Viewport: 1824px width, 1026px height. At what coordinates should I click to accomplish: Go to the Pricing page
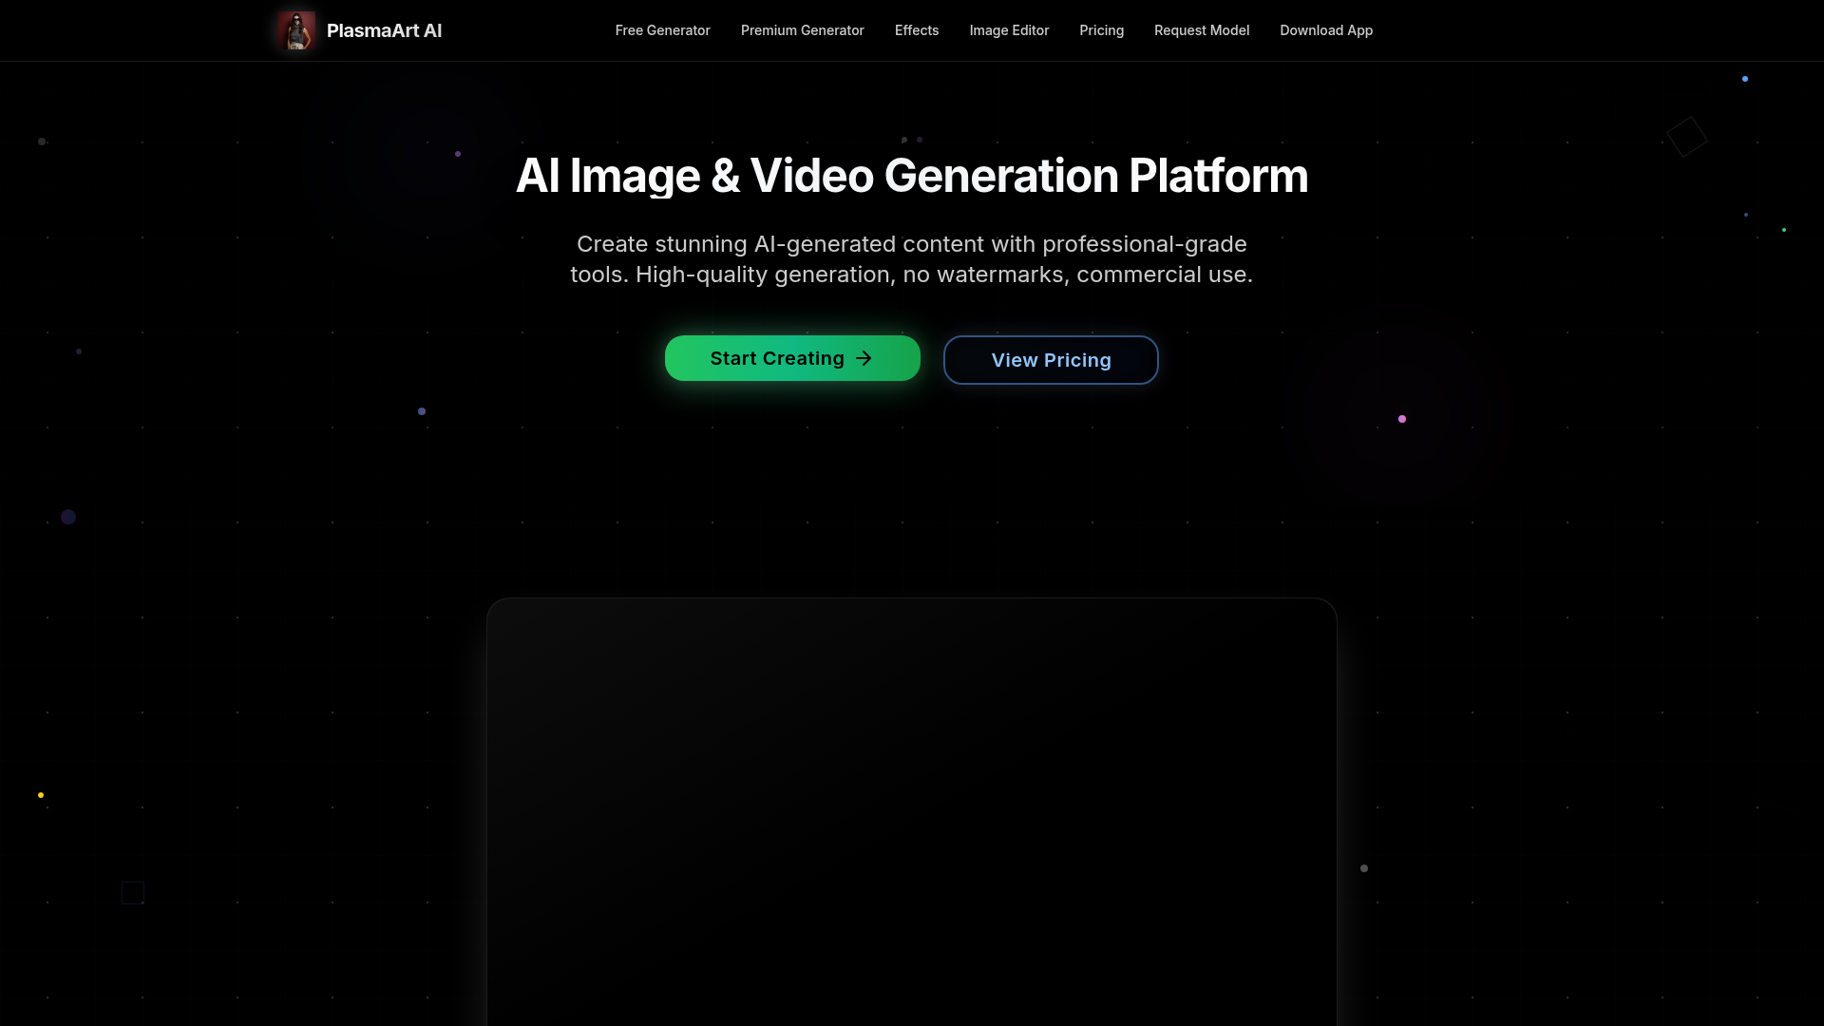click(x=1101, y=29)
